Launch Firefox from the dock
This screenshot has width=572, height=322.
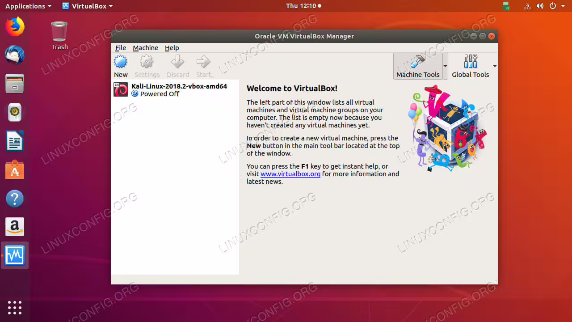[x=15, y=26]
